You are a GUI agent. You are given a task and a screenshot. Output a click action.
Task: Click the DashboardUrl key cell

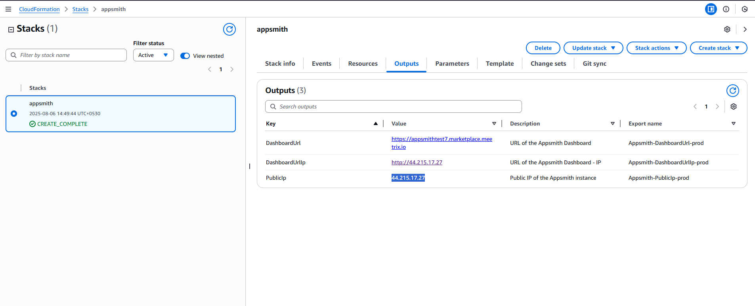tap(283, 143)
